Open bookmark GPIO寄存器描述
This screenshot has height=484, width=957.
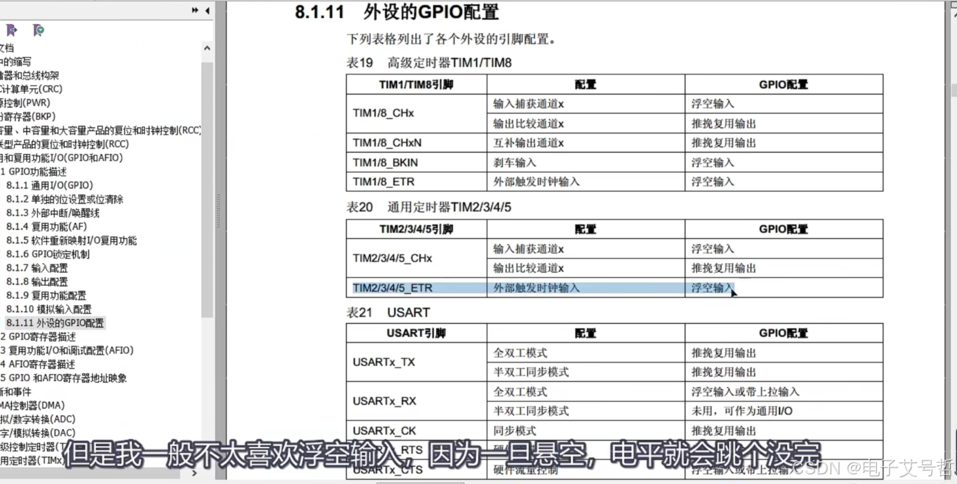pos(38,337)
